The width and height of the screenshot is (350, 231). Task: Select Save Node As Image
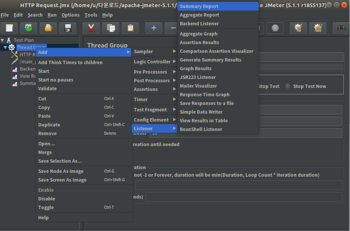84,171
